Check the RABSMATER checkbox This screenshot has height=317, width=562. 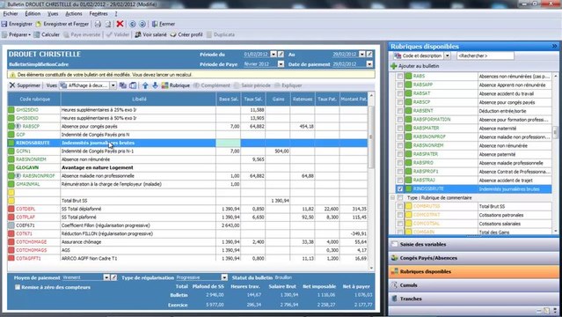point(400,129)
